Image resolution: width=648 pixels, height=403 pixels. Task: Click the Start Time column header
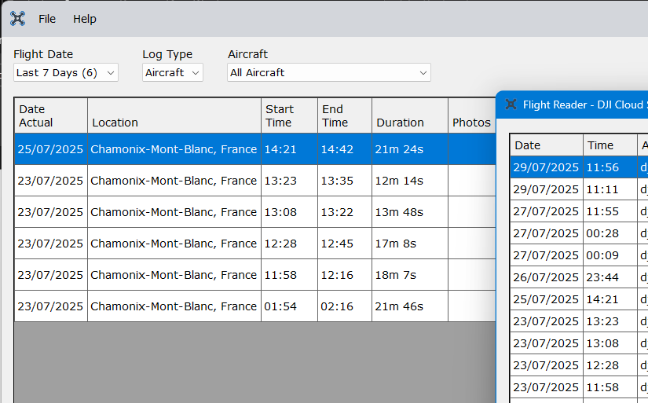pyautogui.click(x=289, y=115)
